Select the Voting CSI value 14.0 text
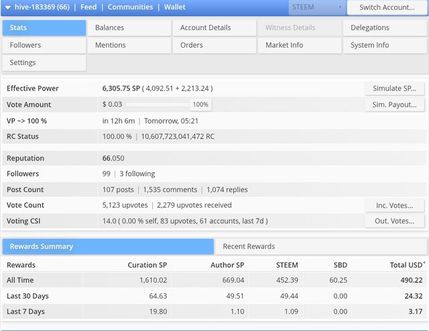Image resolution: width=429 pixels, height=331 pixels. point(109,221)
